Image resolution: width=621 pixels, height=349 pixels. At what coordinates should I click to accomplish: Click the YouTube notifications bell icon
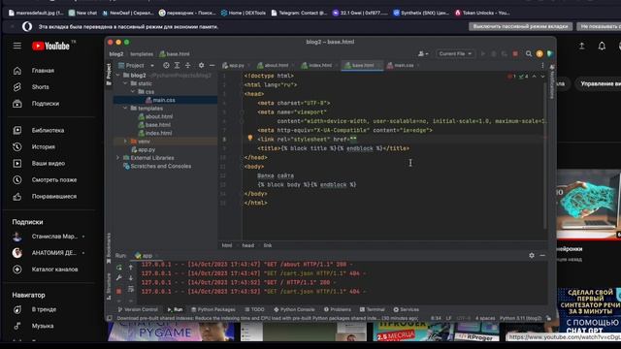point(602,46)
